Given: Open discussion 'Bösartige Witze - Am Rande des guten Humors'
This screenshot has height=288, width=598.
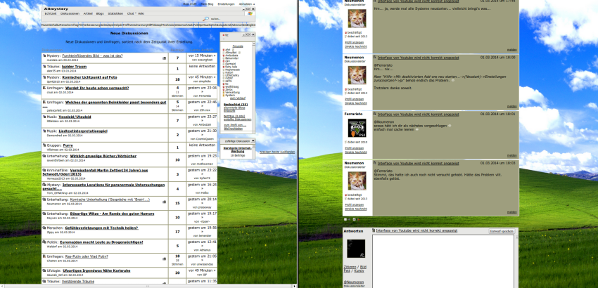Looking at the screenshot, I should pyautogui.click(x=112, y=214).
